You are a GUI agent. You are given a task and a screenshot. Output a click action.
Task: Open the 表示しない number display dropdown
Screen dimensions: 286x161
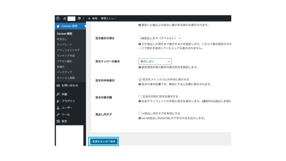(x=155, y=61)
